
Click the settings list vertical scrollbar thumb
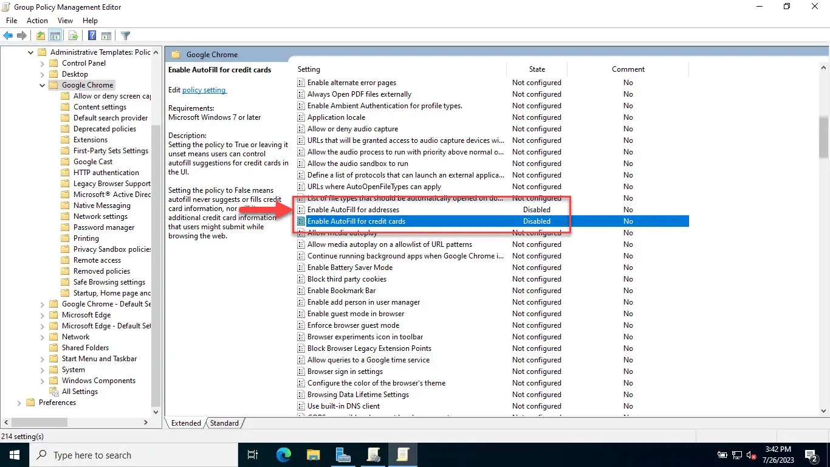824,136
